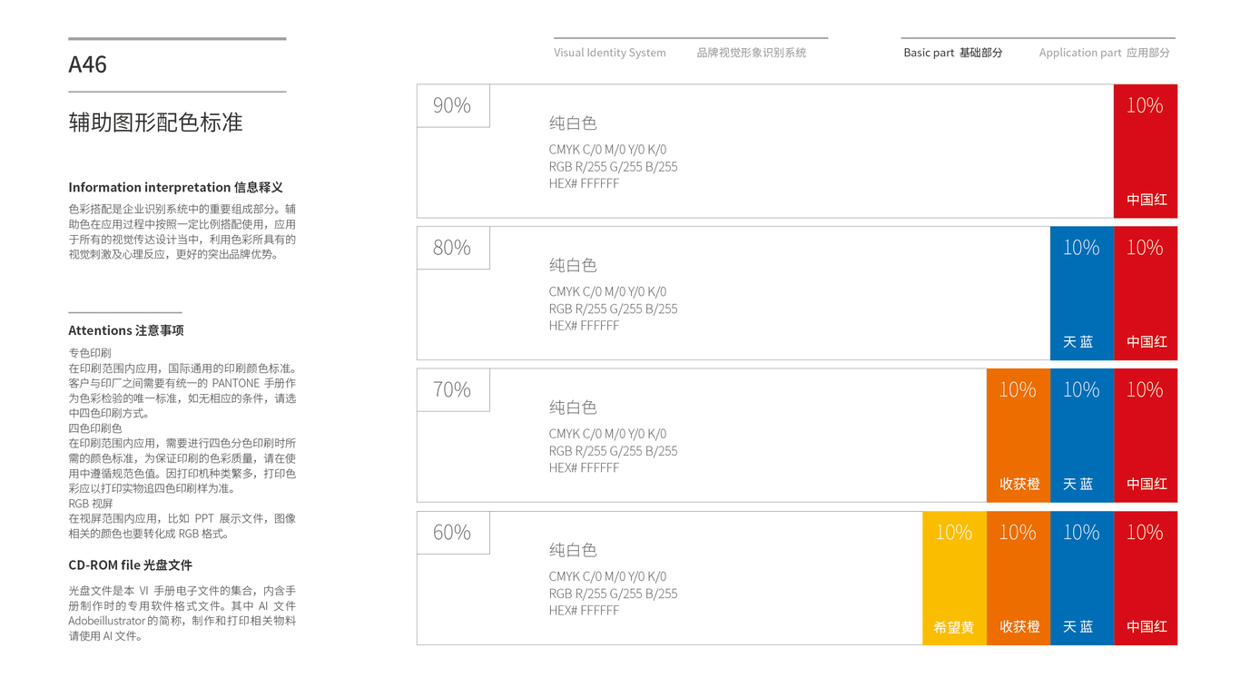
Task: Click HEX# FFFFFF in the 60% row
Action: [x=584, y=611]
